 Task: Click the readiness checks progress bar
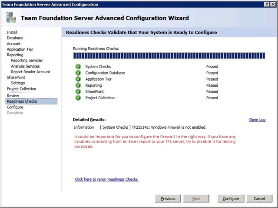(x=169, y=56)
